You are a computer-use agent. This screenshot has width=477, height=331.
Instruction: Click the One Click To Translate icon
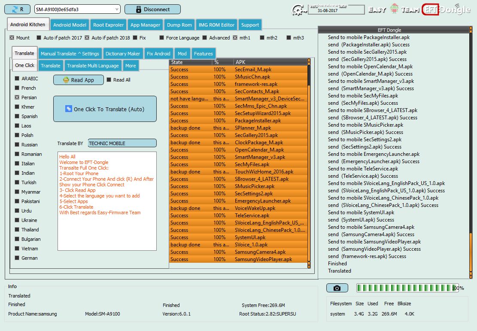click(68, 109)
